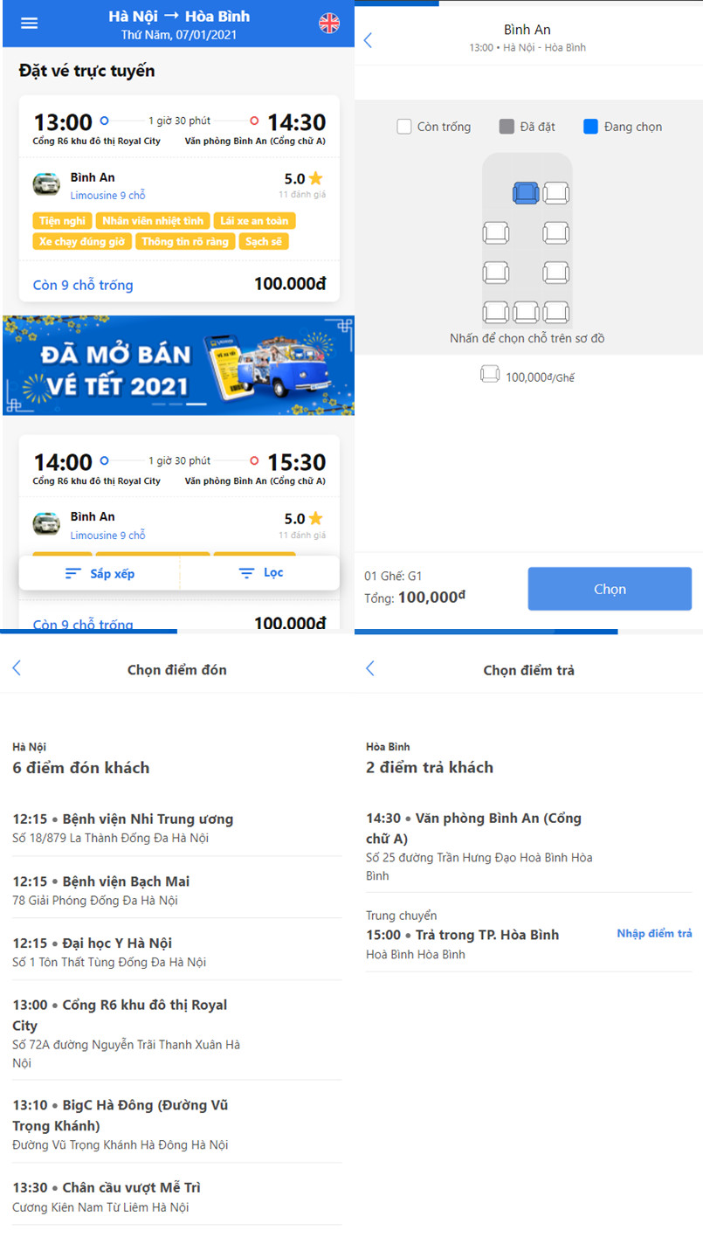The width and height of the screenshot is (703, 1258).
Task: Go back from seat selection screen
Action: (368, 40)
